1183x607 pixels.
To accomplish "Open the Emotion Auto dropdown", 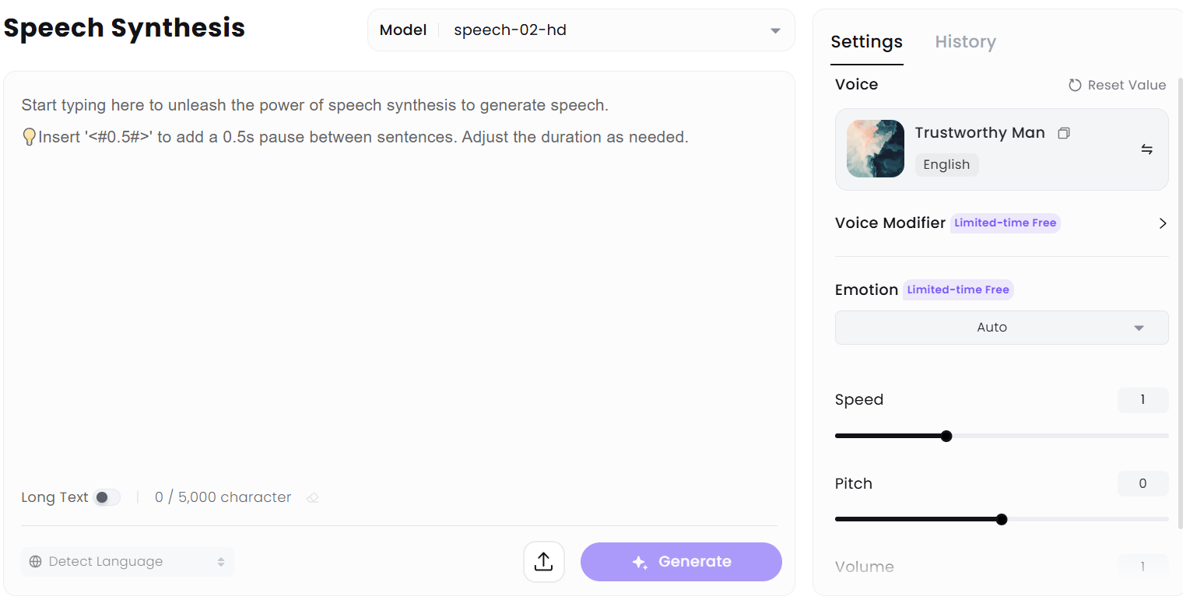I will [x=1001, y=328].
